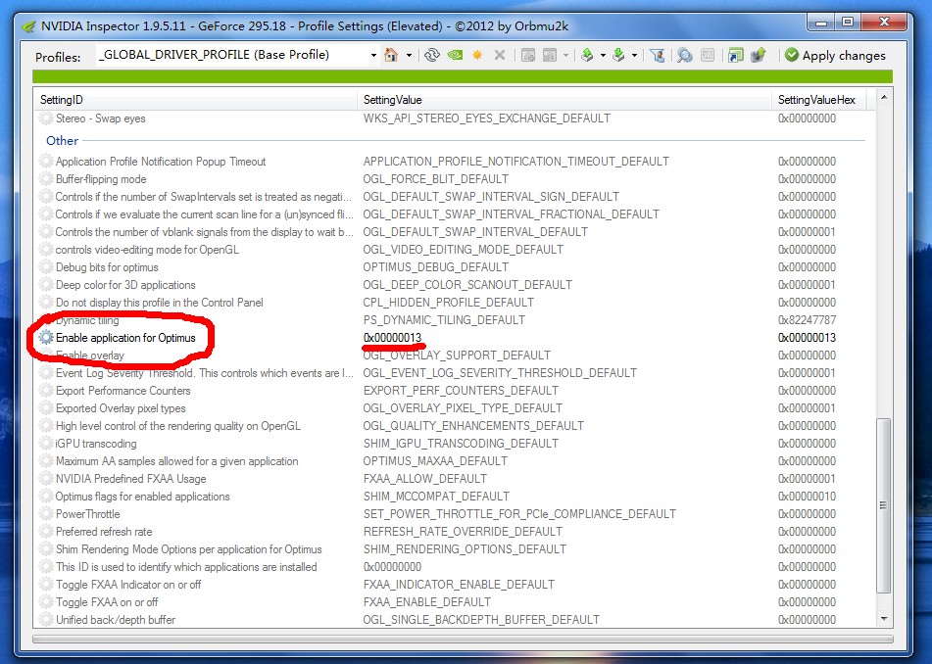
Task: Click the grey X delete profile icon
Action: point(500,55)
